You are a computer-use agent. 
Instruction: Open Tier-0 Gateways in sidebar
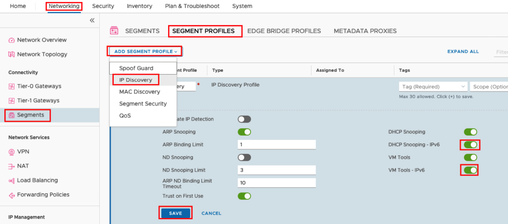(x=39, y=86)
